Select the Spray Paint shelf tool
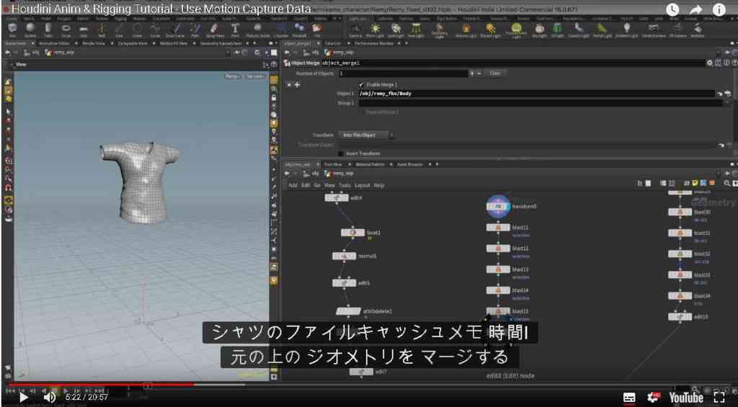 coord(214,29)
